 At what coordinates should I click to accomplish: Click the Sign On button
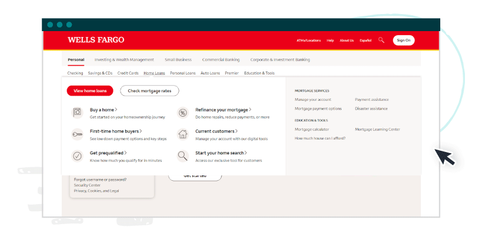(x=404, y=40)
